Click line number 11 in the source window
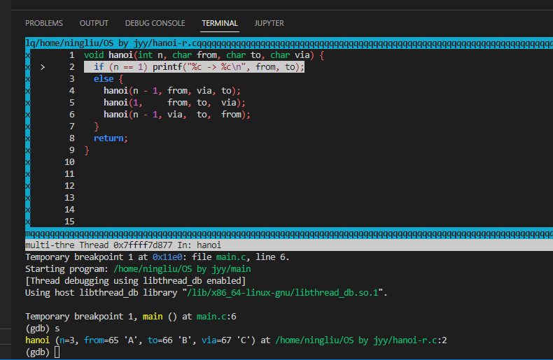553x360 pixels. pyautogui.click(x=69, y=174)
